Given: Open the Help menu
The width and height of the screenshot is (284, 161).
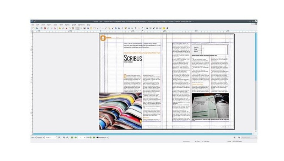Looking at the screenshot, I should pyautogui.click(x=88, y=25).
